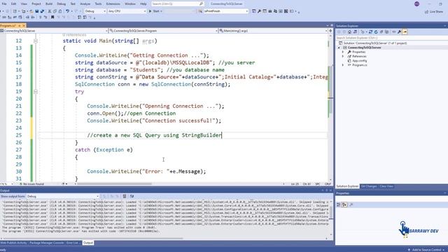The width and height of the screenshot is (448, 252).
Task: Collapse the ConnectingToSQLServer project node
Action: point(339,48)
